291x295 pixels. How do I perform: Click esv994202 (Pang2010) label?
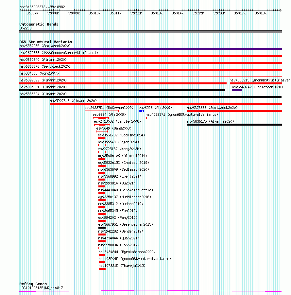click(x=118, y=218)
